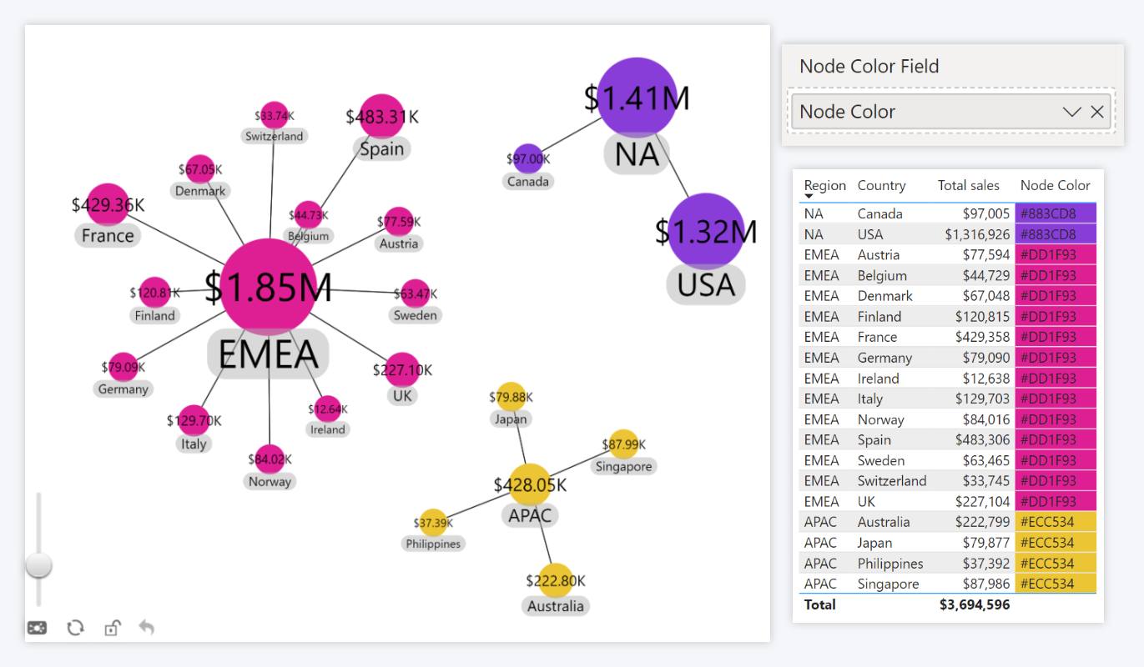The height and width of the screenshot is (667, 1144).
Task: Refresh the node layout simulation
Action: point(75,628)
